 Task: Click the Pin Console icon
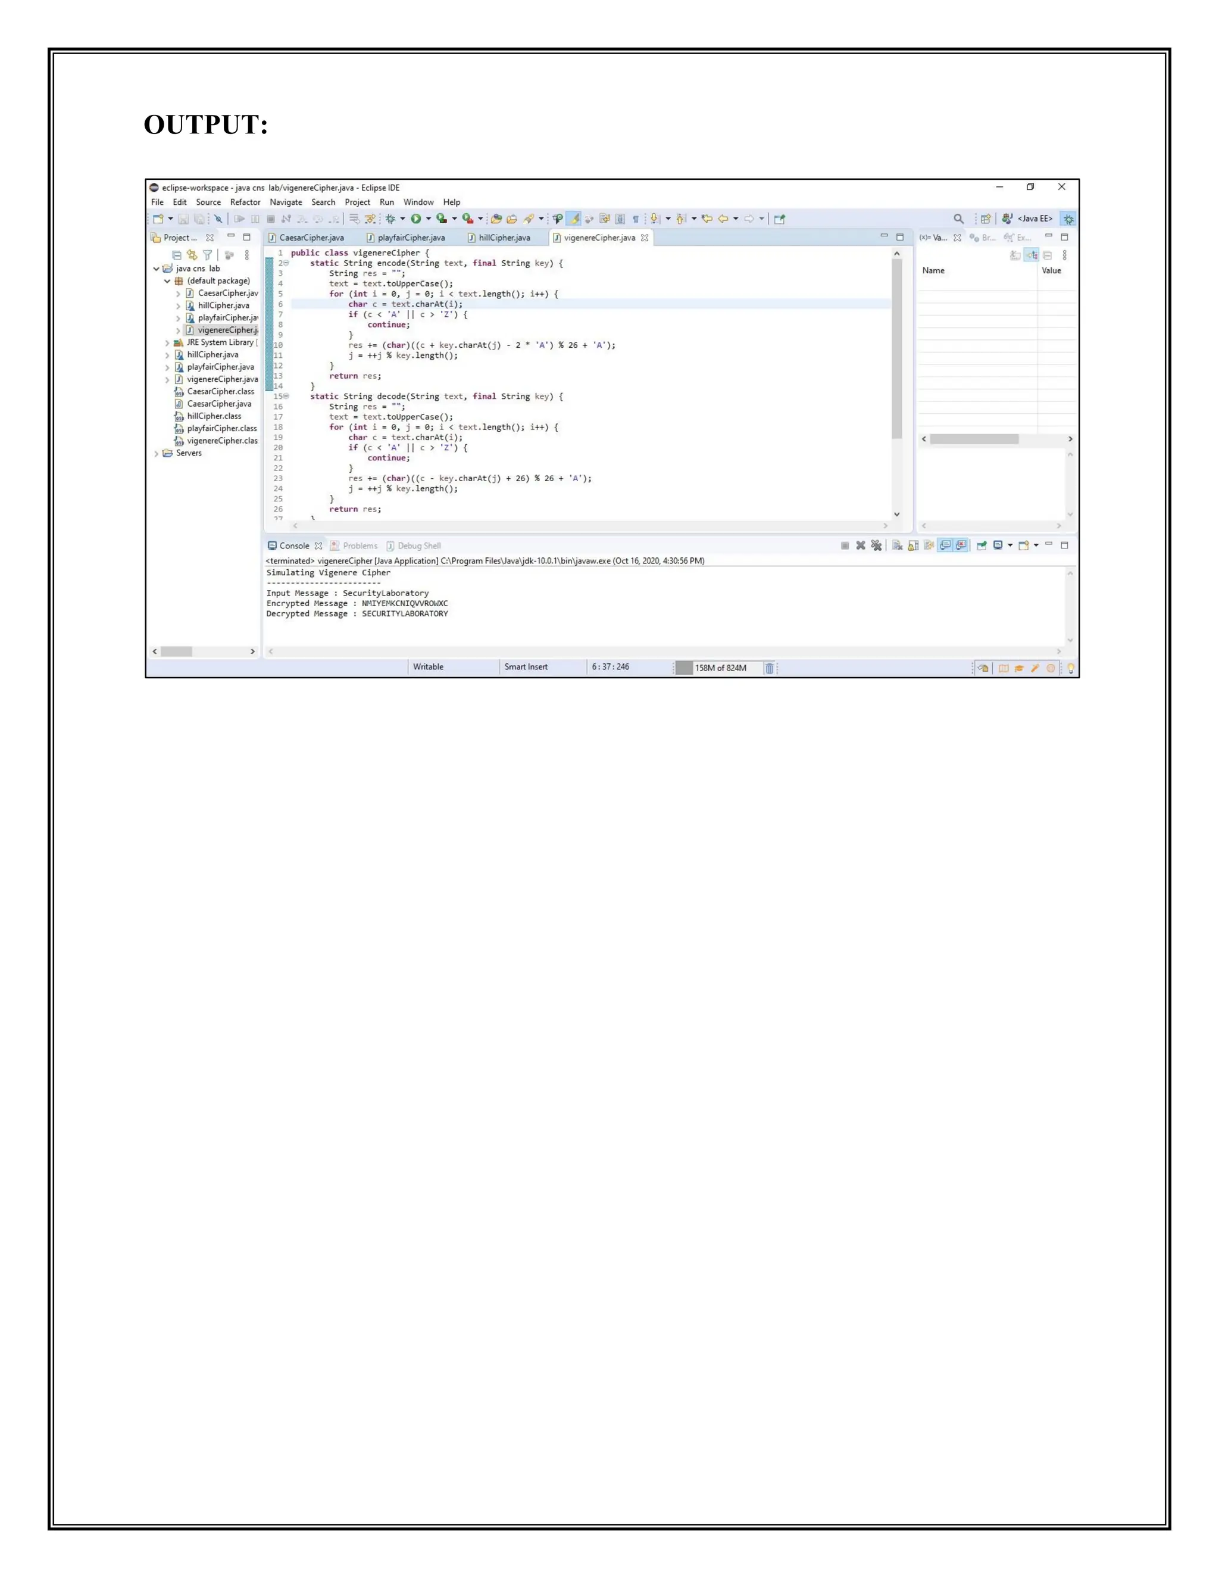click(x=982, y=545)
